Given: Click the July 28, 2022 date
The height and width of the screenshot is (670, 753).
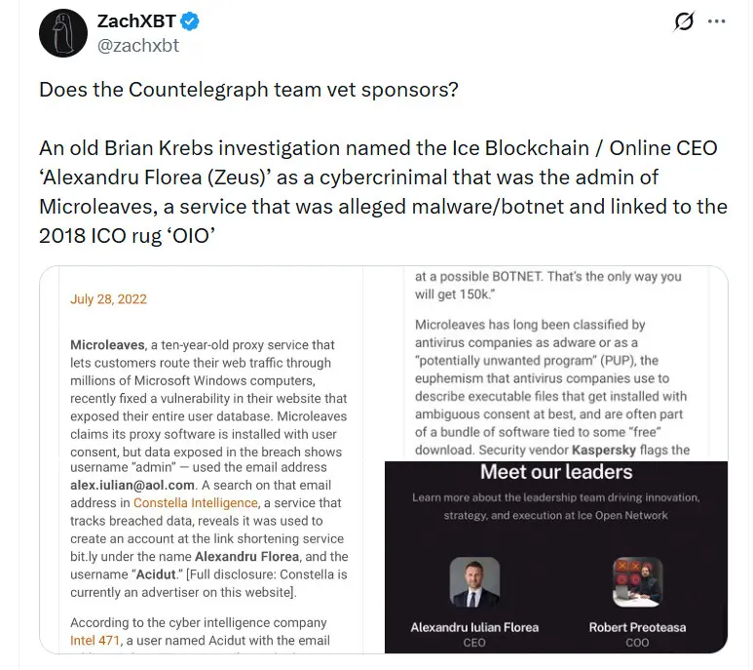Looking at the screenshot, I should [108, 299].
